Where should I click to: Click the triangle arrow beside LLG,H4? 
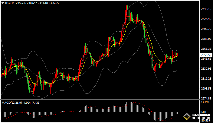pyautogui.click(x=2, y=3)
